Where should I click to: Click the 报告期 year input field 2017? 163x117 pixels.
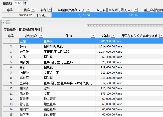coord(19,3)
